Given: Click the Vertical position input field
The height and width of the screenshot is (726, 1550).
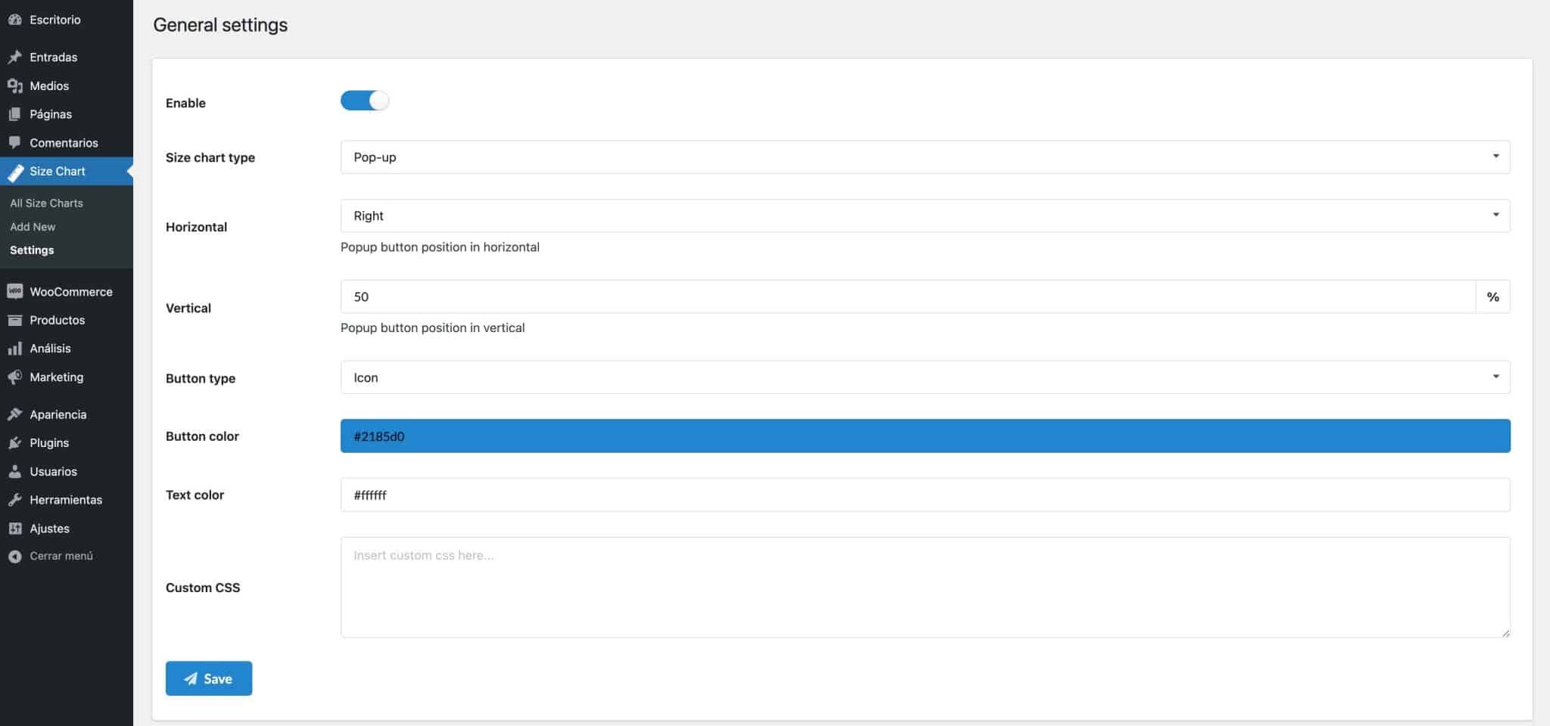Looking at the screenshot, I should (907, 296).
